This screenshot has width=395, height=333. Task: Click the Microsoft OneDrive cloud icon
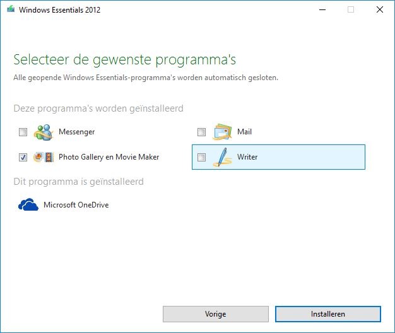coord(28,205)
